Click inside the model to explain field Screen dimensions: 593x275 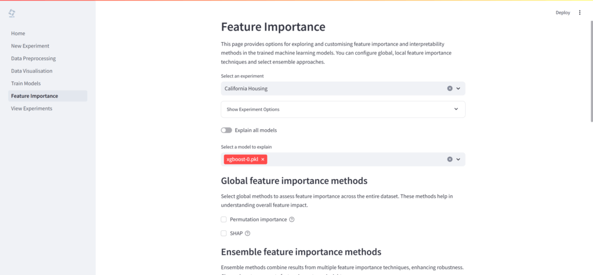[353, 159]
